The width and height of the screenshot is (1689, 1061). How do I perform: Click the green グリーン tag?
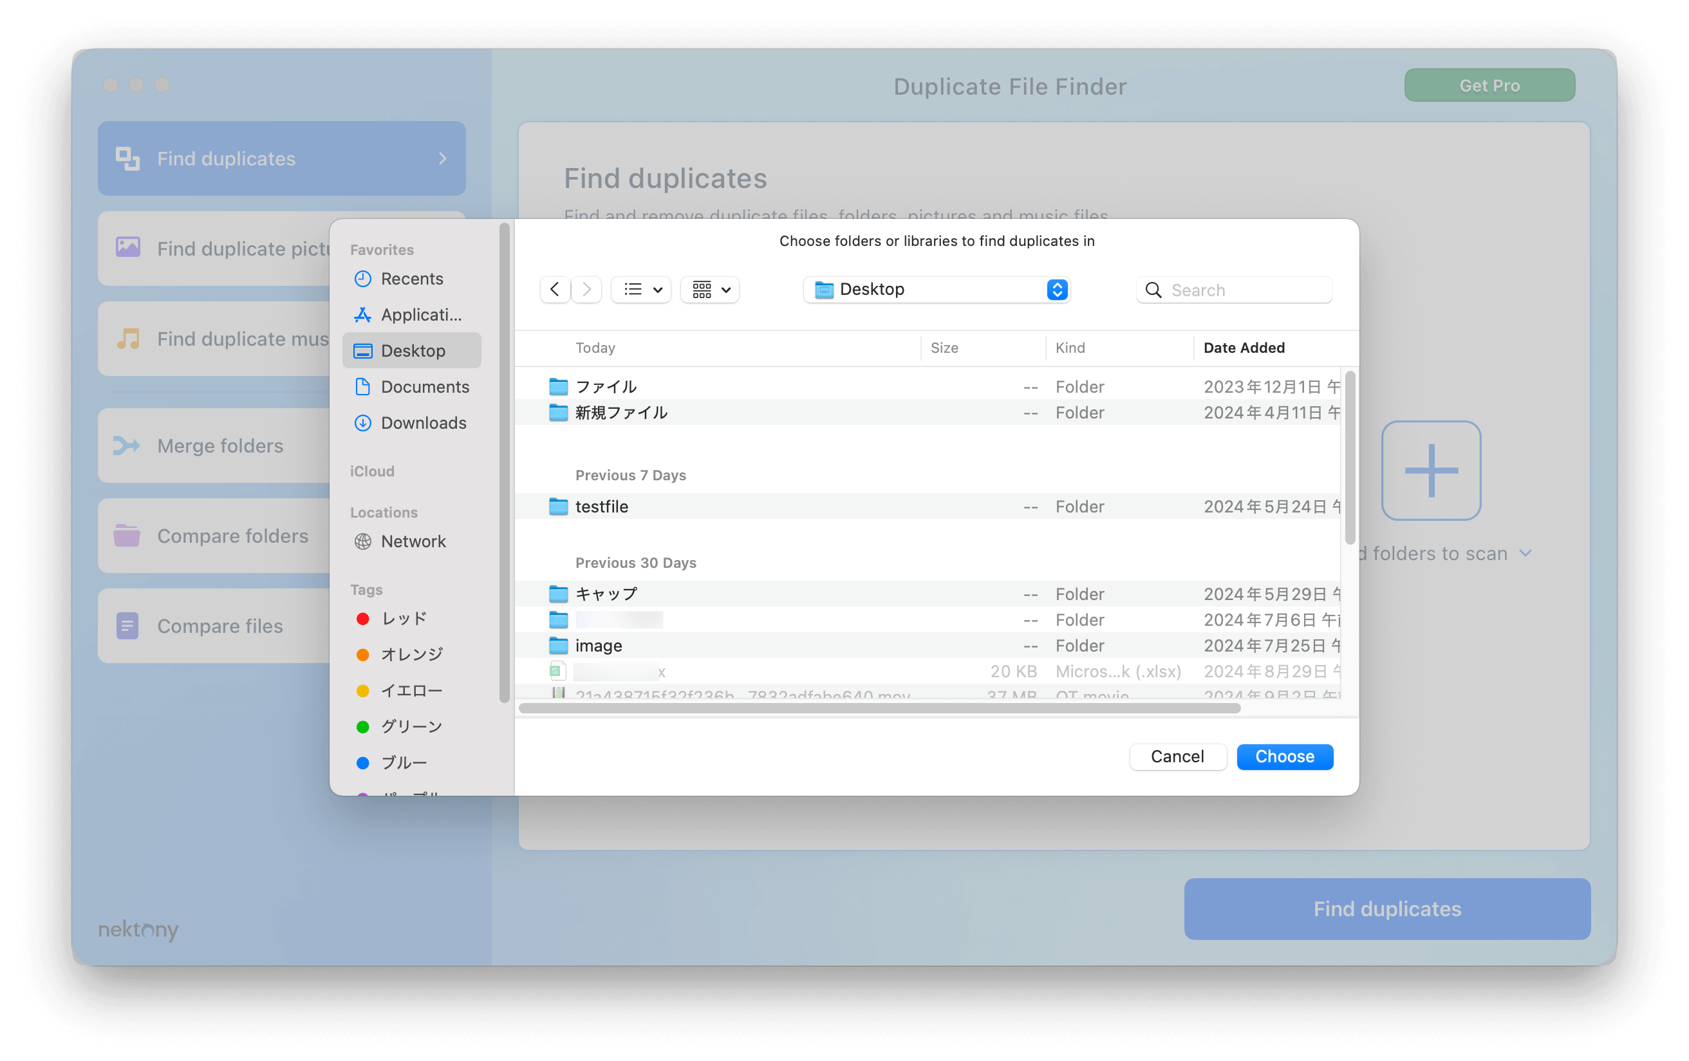(x=412, y=726)
